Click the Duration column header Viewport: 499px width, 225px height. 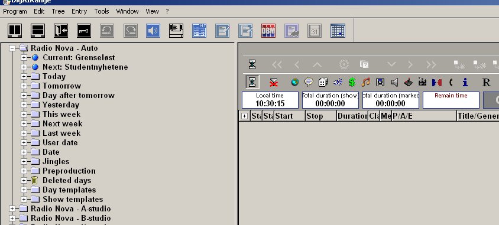coord(352,116)
